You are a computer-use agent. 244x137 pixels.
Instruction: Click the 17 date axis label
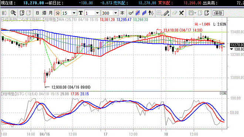point(105,134)
